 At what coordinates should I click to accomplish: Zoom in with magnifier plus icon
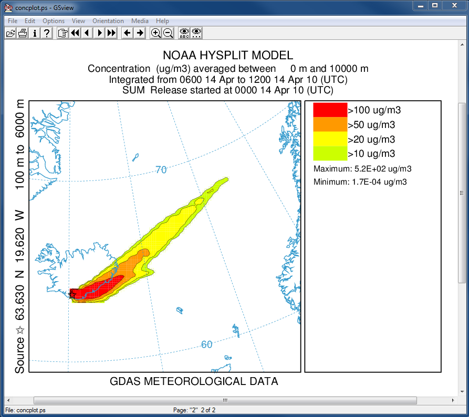156,33
